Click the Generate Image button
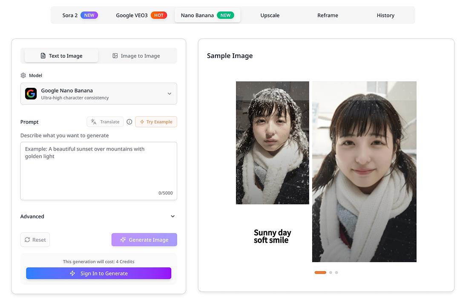 tap(144, 240)
